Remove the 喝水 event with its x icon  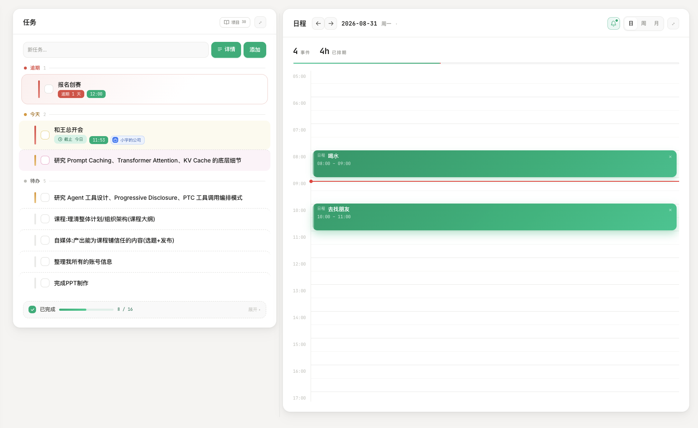pyautogui.click(x=670, y=157)
